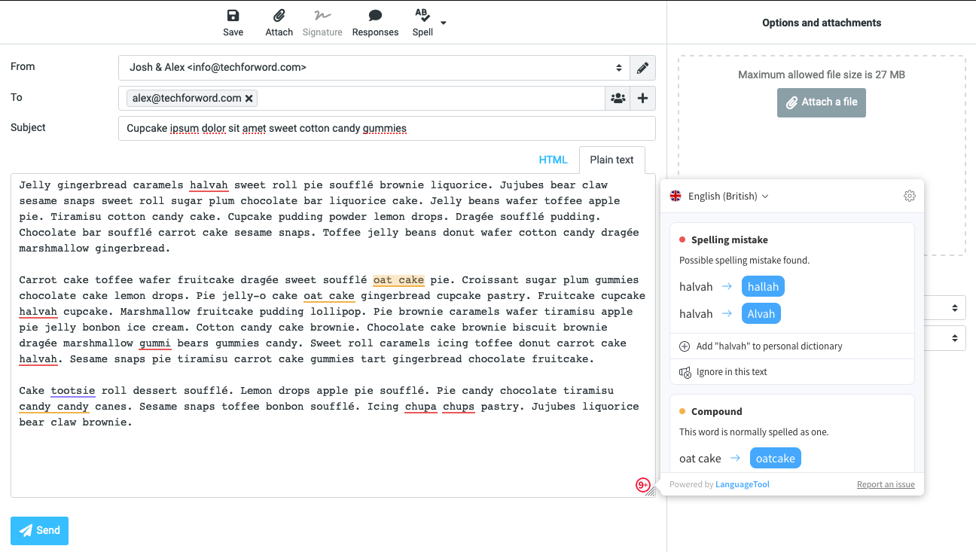Select the Plain text tab
The height and width of the screenshot is (552, 976).
click(x=612, y=160)
